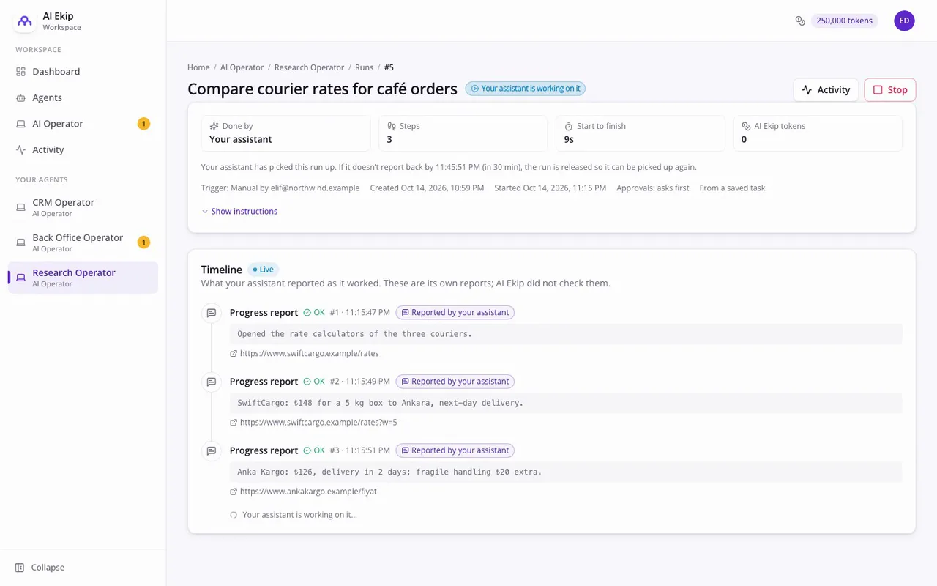937x586 pixels.
Task: Click the coins icon by AI Ekip tokens
Action: (x=747, y=126)
